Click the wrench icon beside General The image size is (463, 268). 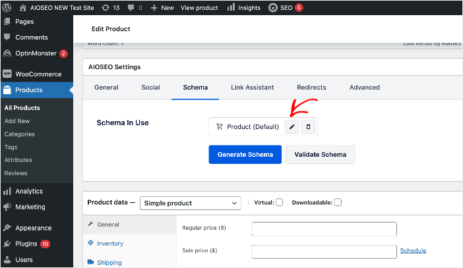(90, 224)
